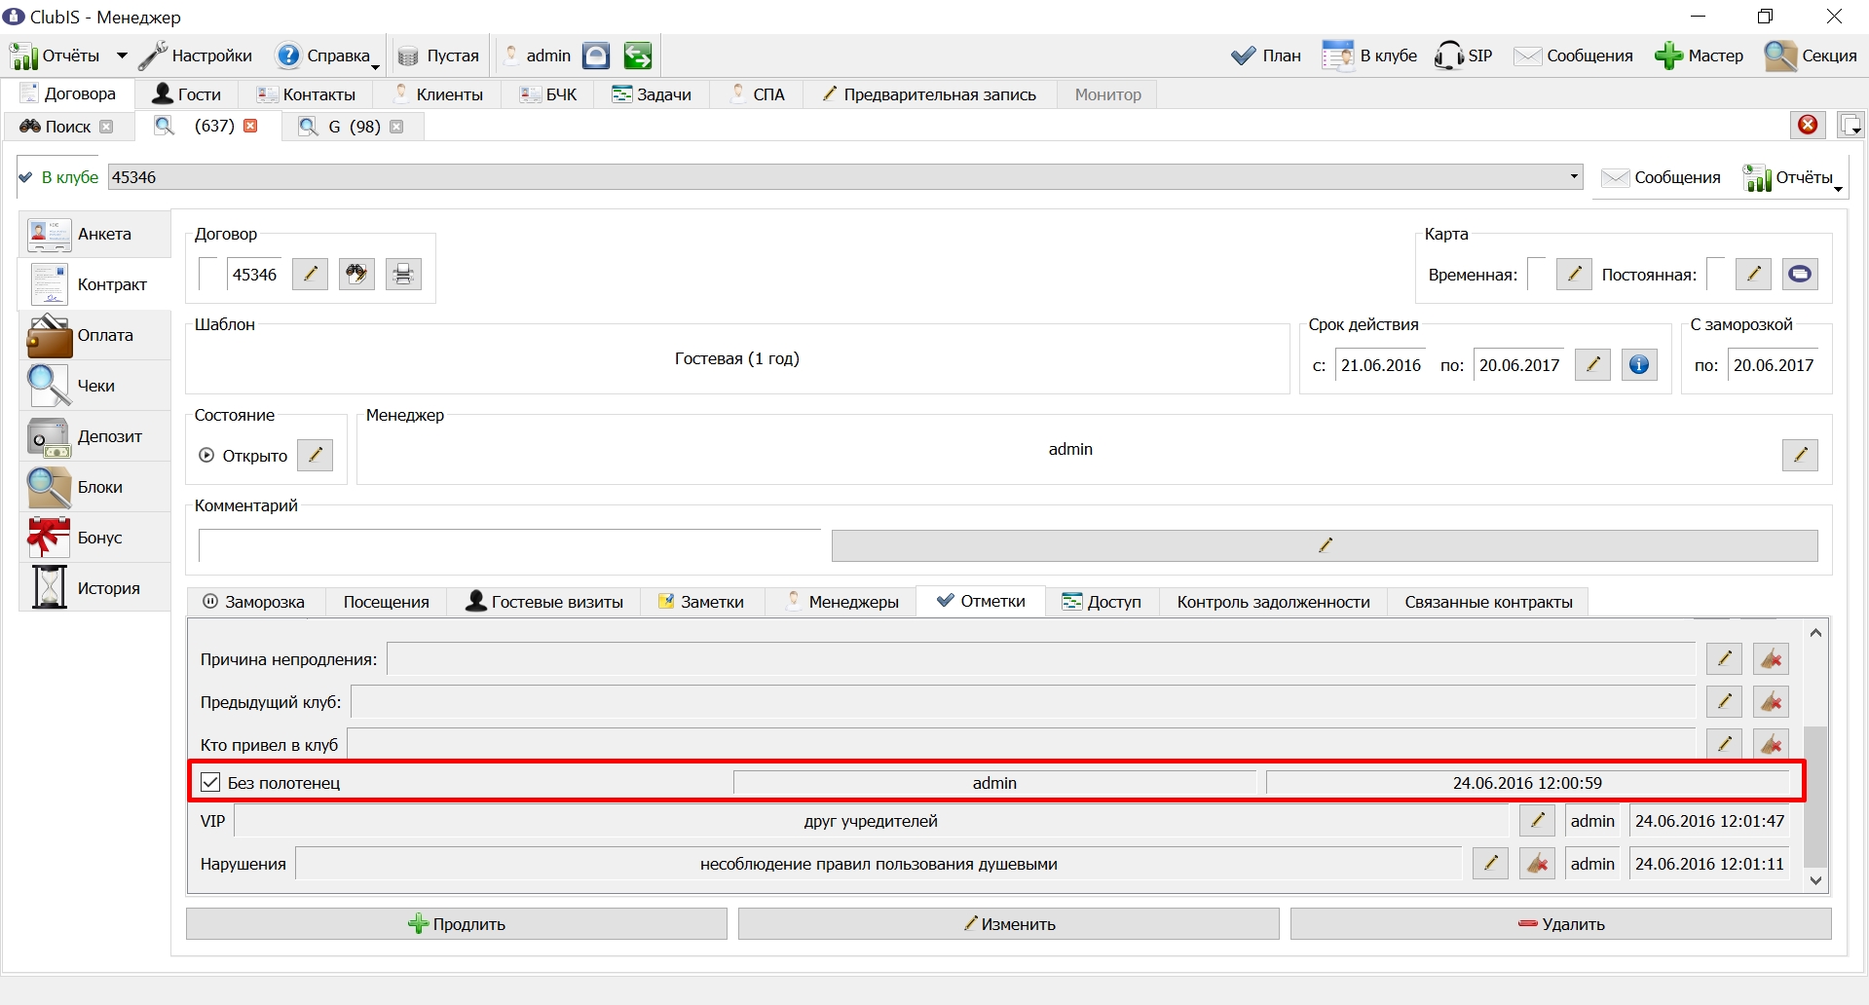Click the pencil icon next to contract number 45346

[310, 275]
